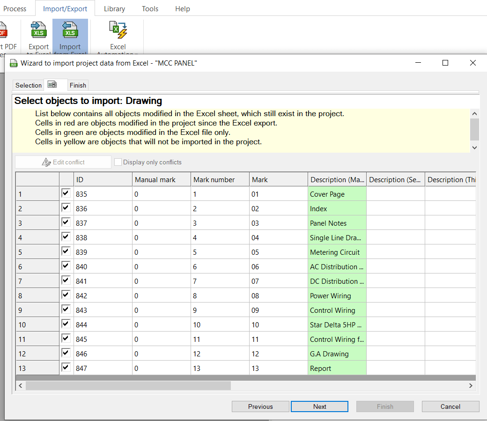Select the Cover Page description cell

tap(337, 194)
